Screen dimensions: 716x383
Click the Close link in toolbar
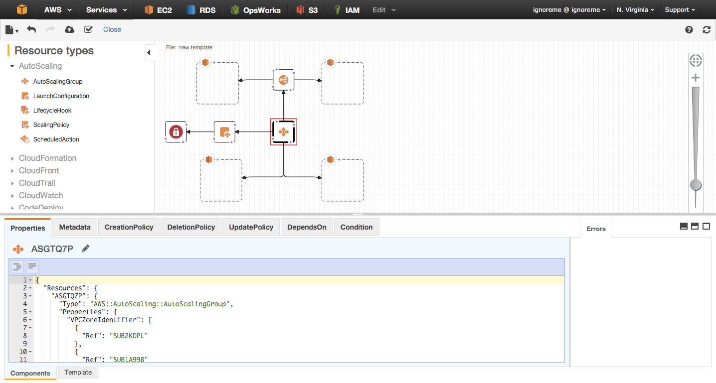tap(112, 29)
